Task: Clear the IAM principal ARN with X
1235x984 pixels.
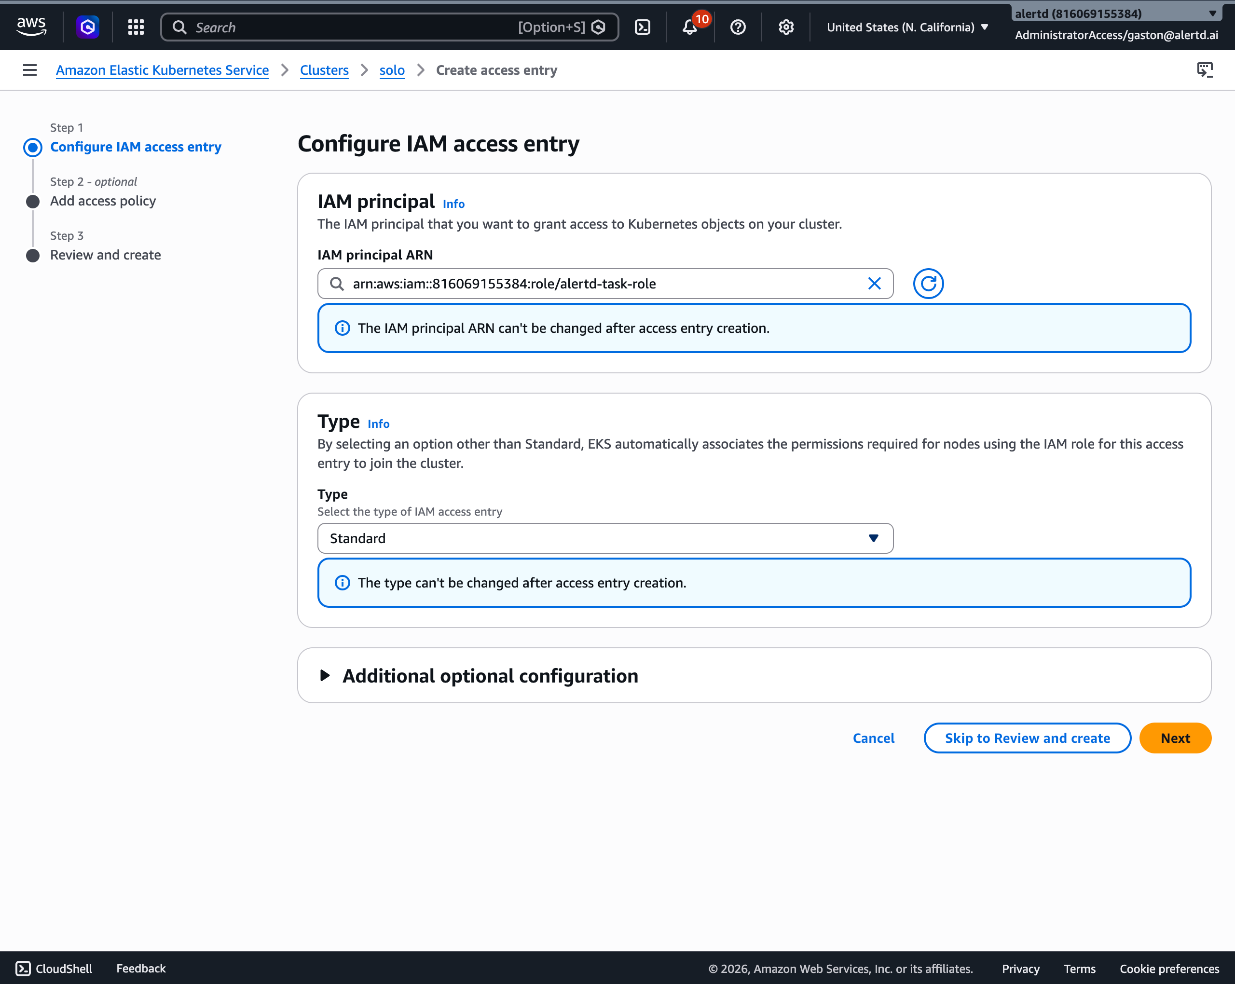Action: pyautogui.click(x=874, y=284)
